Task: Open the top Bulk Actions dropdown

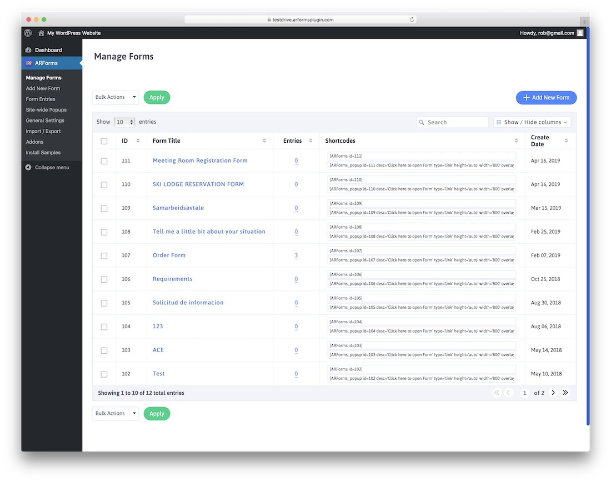Action: click(116, 97)
